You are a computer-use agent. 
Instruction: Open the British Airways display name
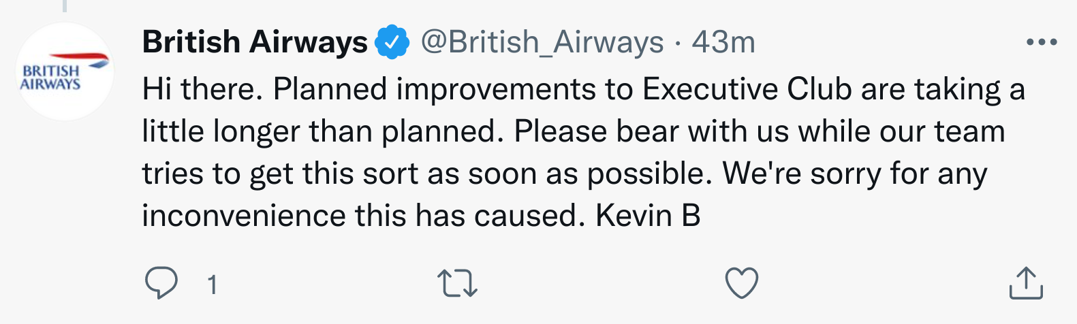[x=255, y=42]
